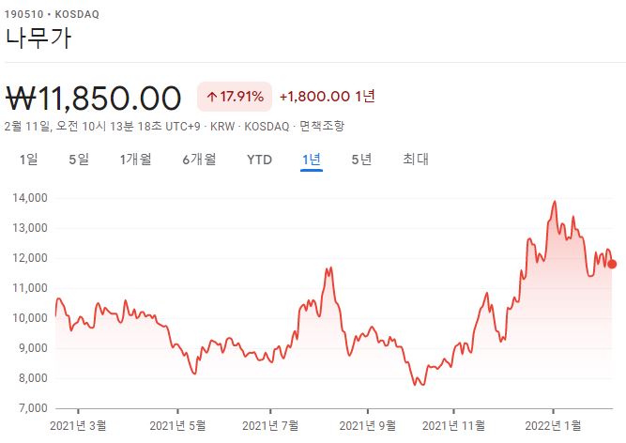Screen dimensions: 626x443
Task: Click the 8,000 y-axis label
Action: [33, 378]
